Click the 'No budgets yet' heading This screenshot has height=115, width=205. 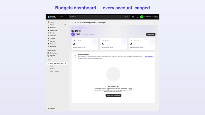pos(113,86)
